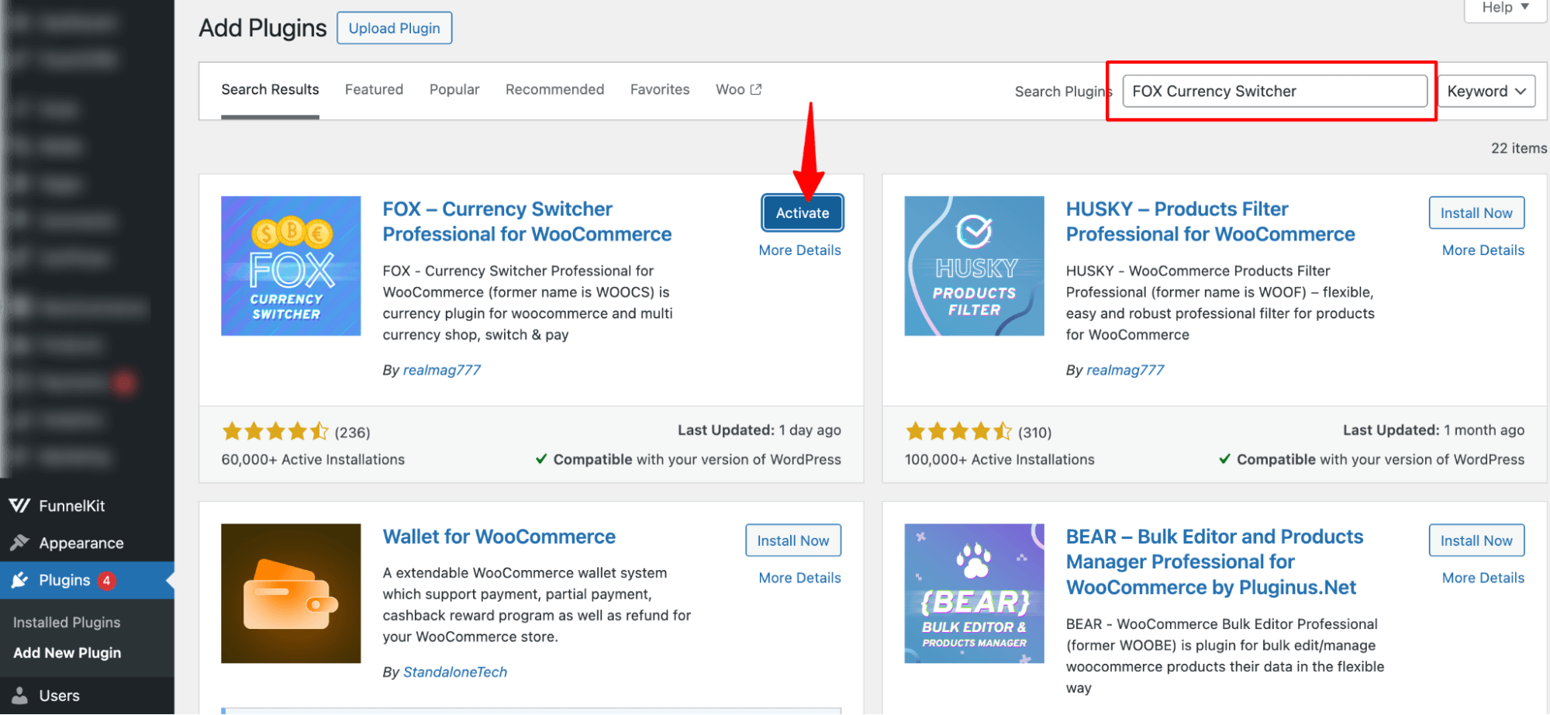Open author realmag777 under HUSKY plugin
This screenshot has width=1550, height=715.
(1125, 370)
